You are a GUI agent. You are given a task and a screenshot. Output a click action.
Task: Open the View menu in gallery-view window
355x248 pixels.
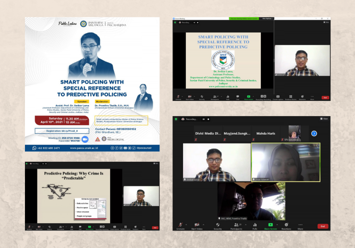324,118
